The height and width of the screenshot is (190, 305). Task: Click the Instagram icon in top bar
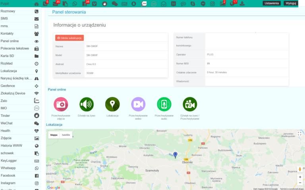tap(212, 4)
